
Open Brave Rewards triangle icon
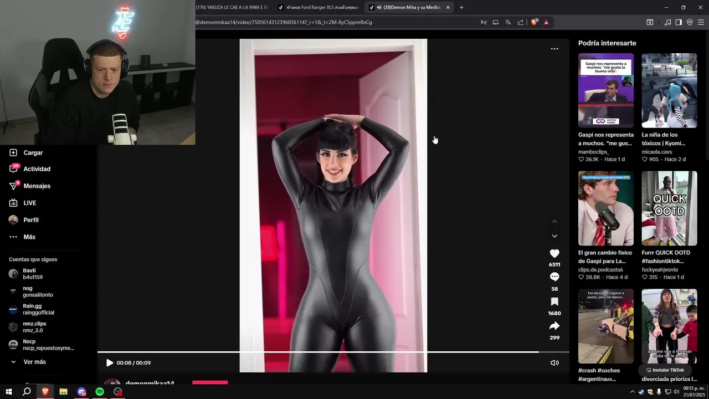coord(546,22)
